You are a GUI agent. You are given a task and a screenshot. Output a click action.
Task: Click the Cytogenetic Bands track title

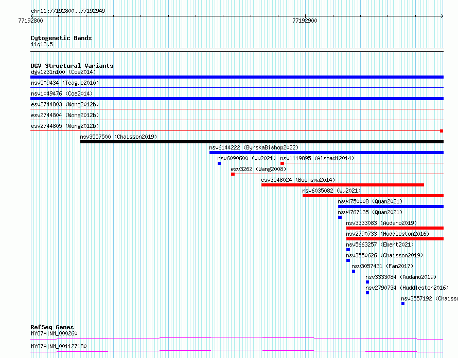tap(61, 38)
